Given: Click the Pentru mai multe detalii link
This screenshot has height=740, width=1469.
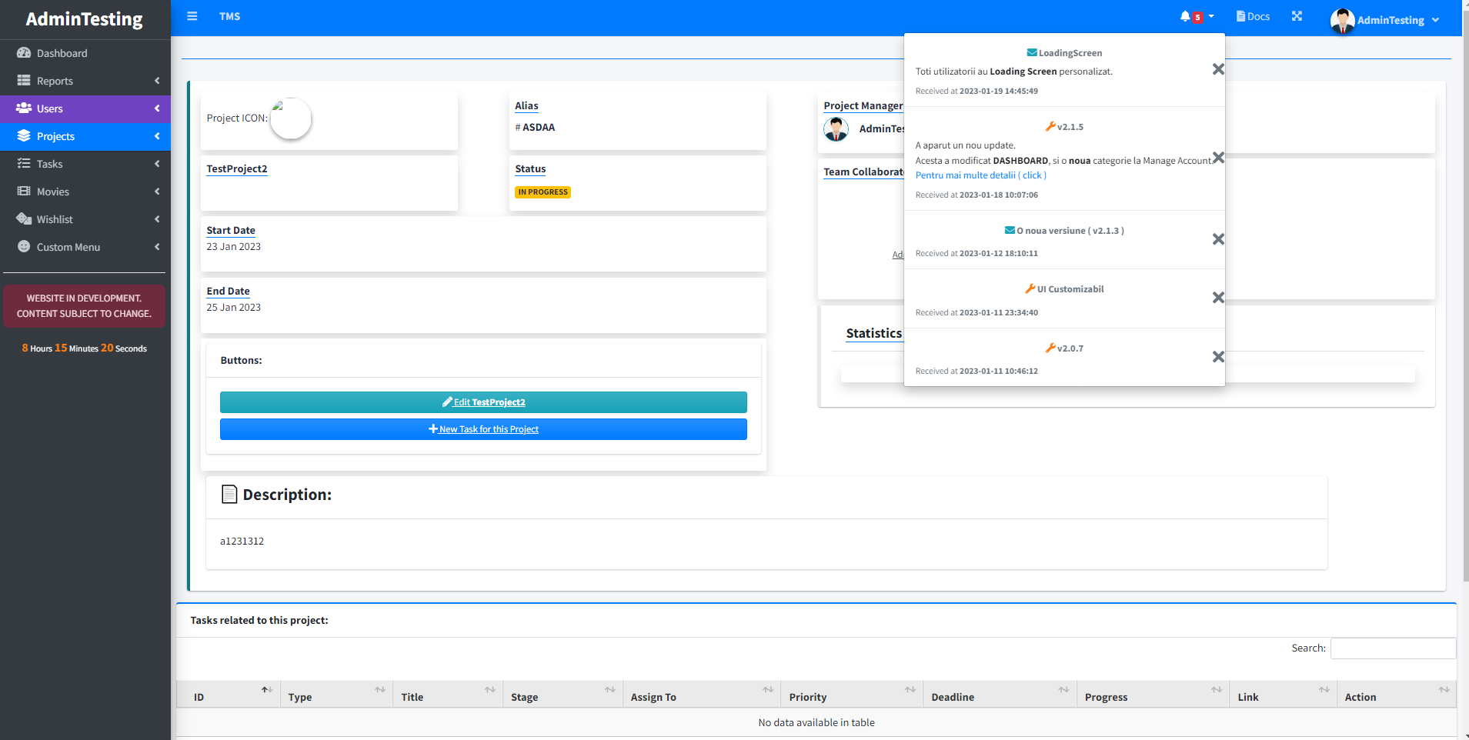Looking at the screenshot, I should [980, 175].
